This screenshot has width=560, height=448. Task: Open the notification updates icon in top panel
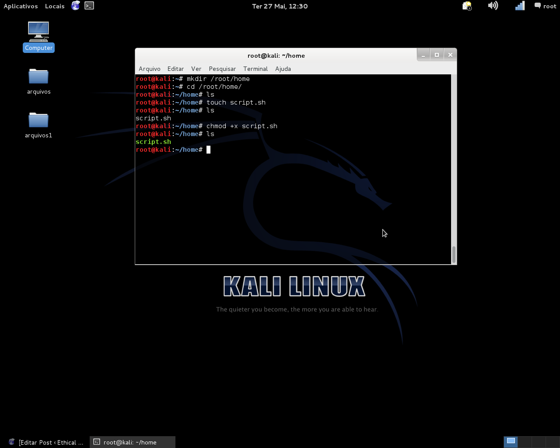(x=467, y=6)
